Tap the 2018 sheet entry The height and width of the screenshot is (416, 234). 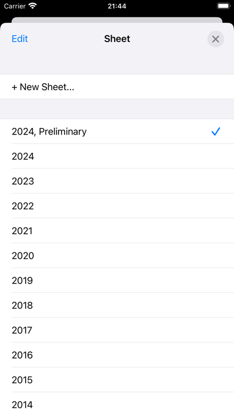[117, 305]
